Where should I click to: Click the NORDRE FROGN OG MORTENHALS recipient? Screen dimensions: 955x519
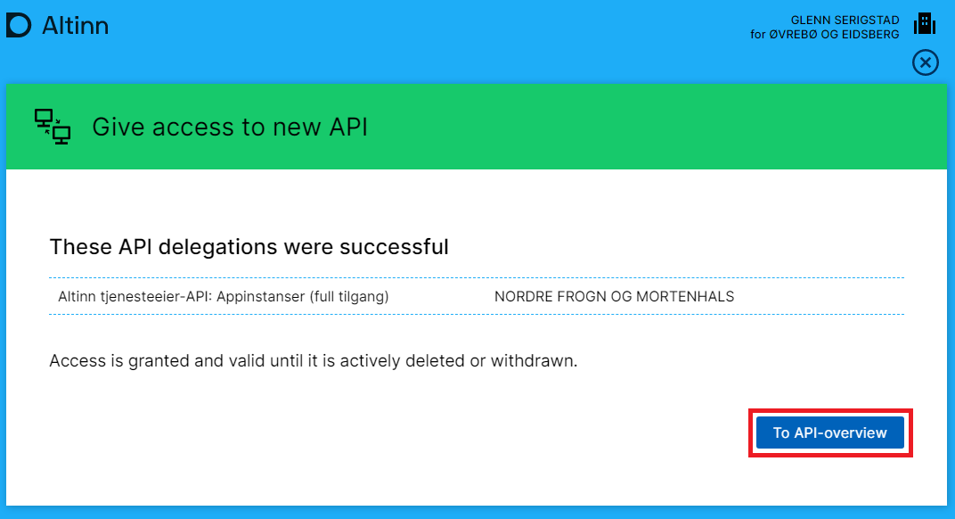tap(614, 296)
